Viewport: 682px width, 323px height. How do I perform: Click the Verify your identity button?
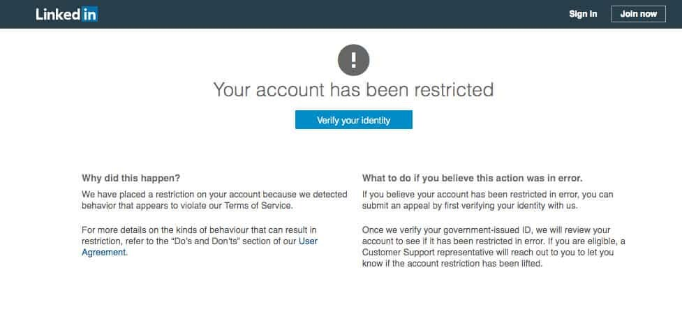pos(354,120)
